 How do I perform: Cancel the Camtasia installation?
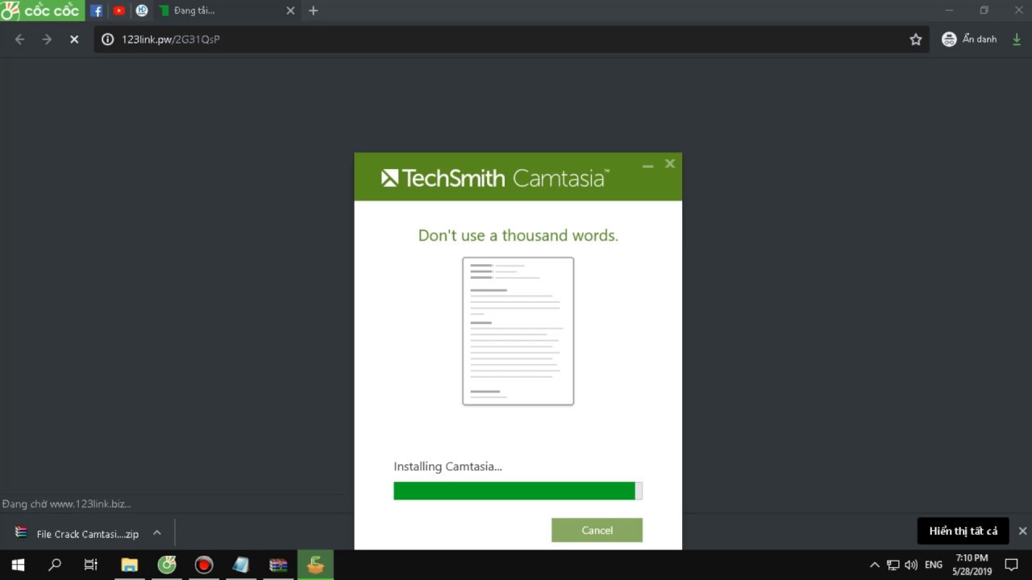pyautogui.click(x=597, y=530)
